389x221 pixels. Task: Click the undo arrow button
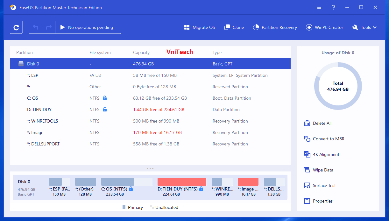[36, 27]
